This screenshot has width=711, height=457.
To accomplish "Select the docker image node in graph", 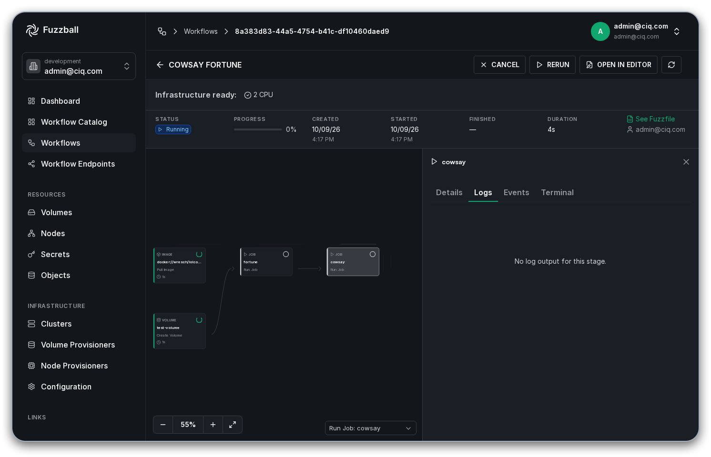I will (180, 265).
